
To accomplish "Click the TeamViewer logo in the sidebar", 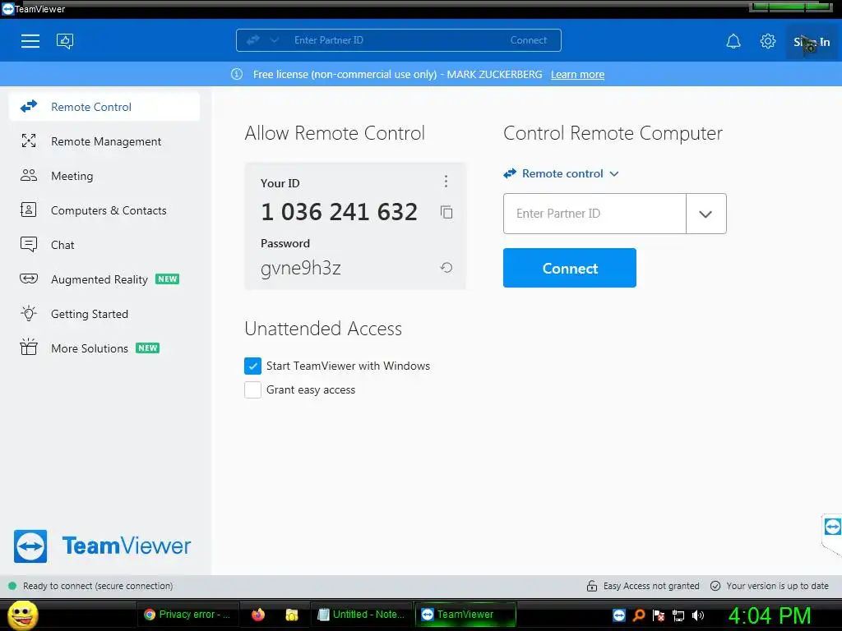I will pyautogui.click(x=102, y=546).
